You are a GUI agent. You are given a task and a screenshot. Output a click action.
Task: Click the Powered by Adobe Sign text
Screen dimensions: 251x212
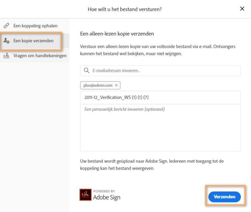107,195
